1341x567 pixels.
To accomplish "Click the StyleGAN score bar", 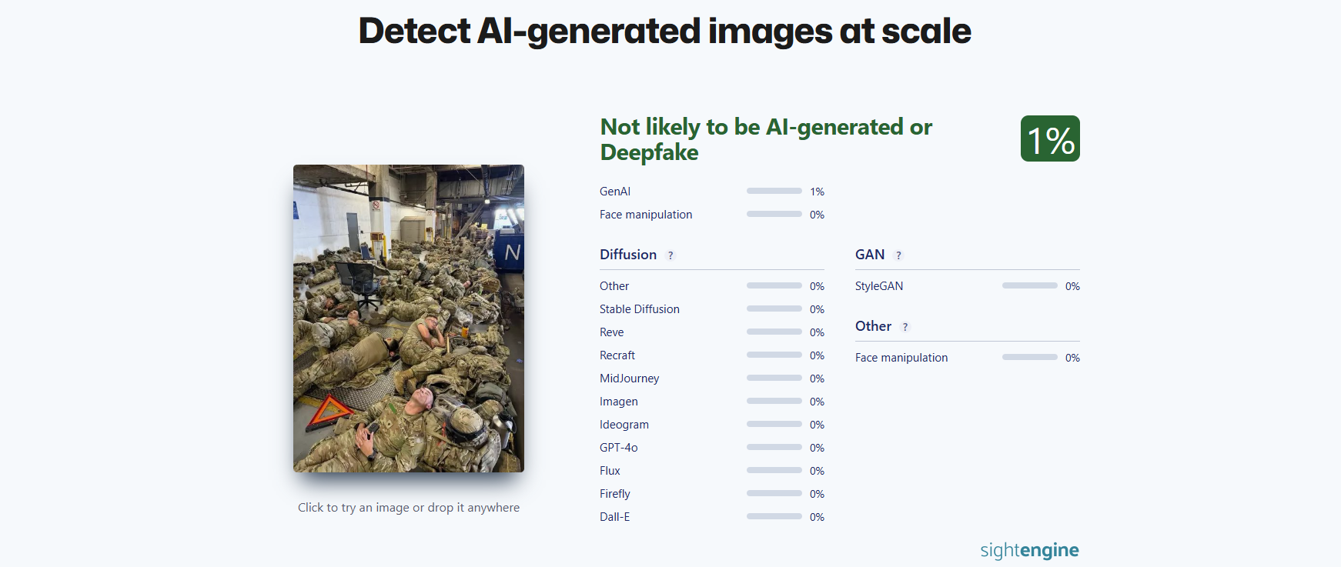I will point(1030,285).
